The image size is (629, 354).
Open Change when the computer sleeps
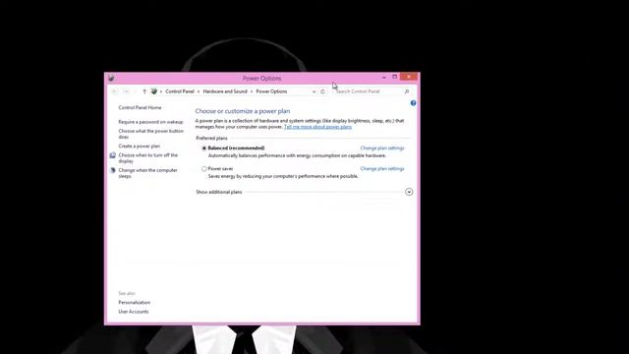[x=148, y=173]
